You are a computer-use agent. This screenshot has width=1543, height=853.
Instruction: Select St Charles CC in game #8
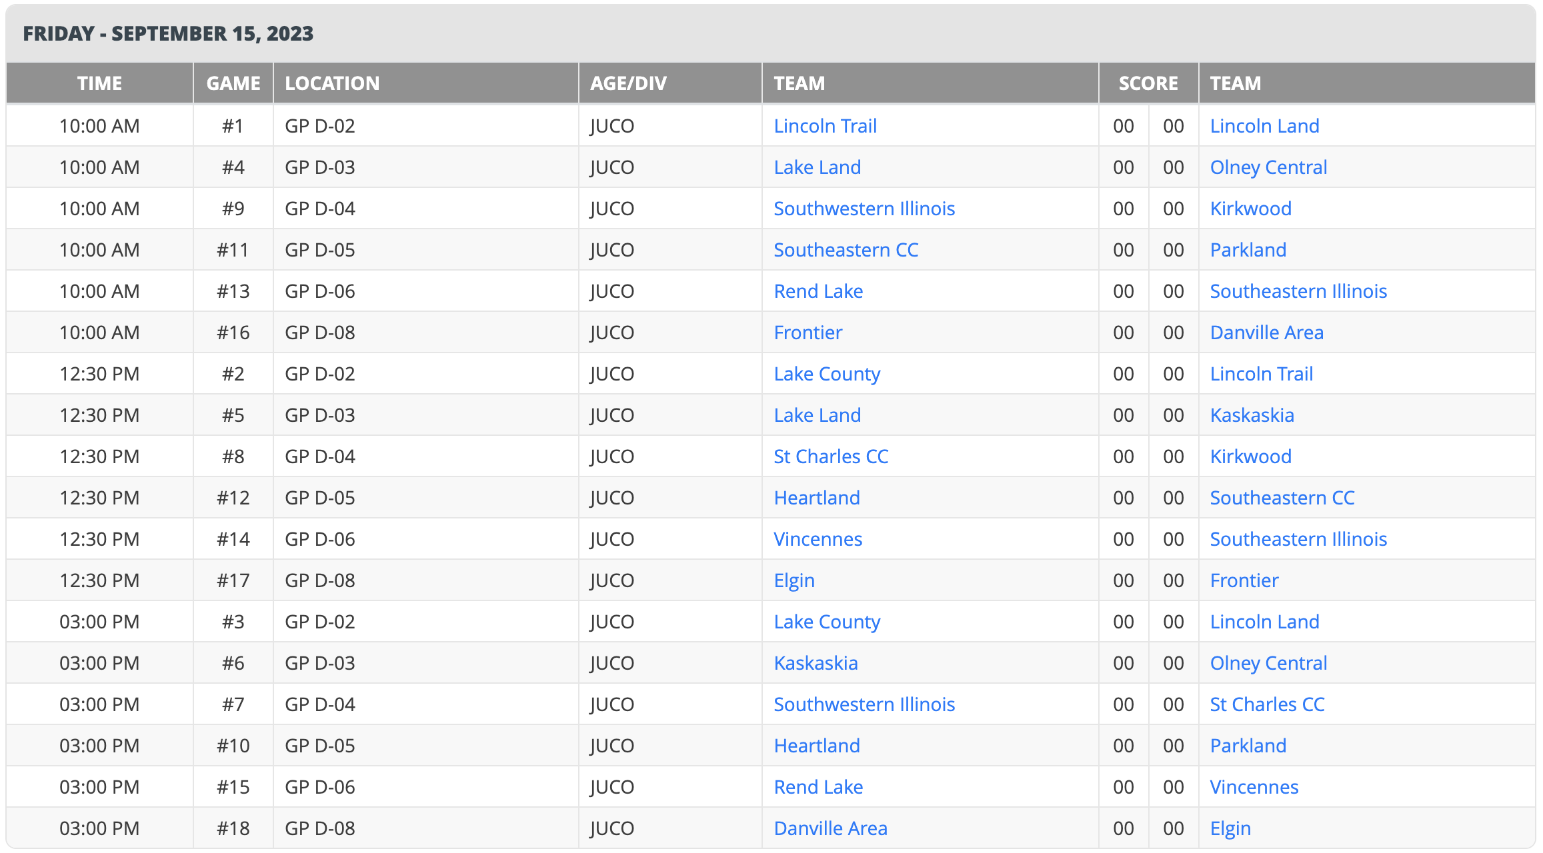pyautogui.click(x=831, y=456)
